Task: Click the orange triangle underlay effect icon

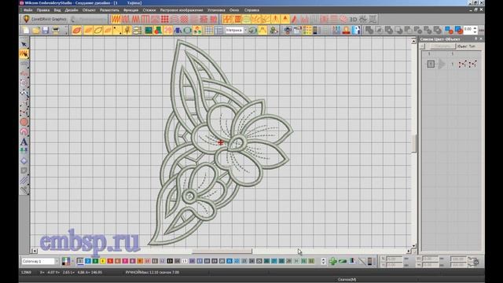Action: [x=285, y=19]
